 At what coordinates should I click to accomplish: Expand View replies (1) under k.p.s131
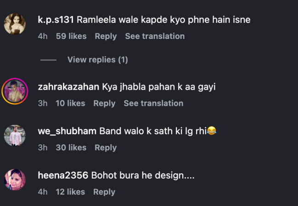click(97, 60)
